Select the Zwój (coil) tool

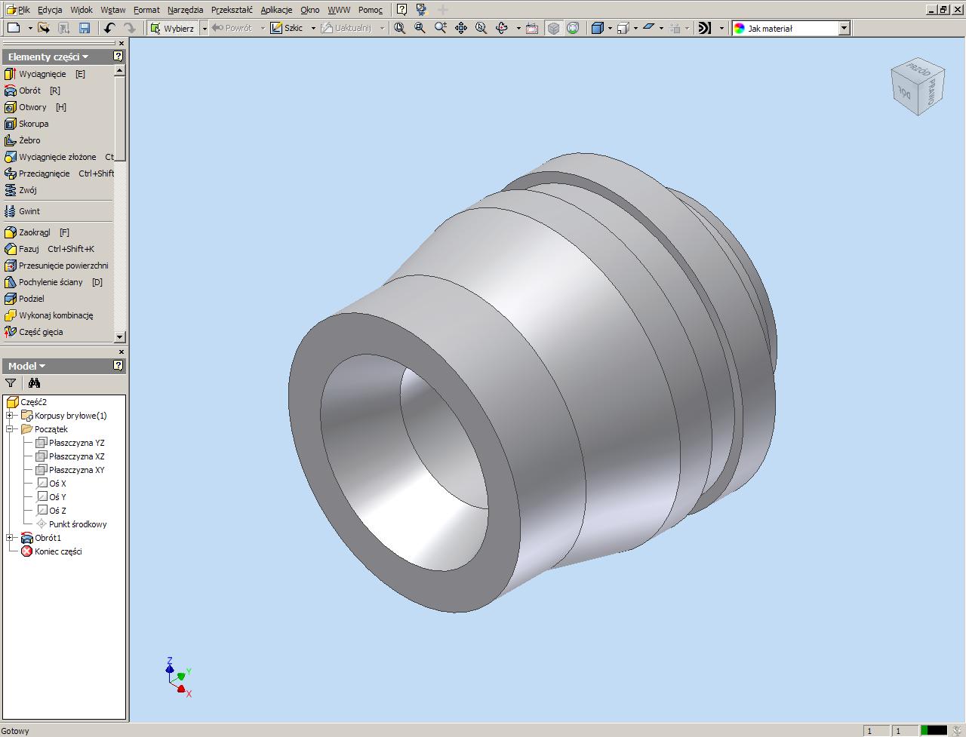pos(20,190)
